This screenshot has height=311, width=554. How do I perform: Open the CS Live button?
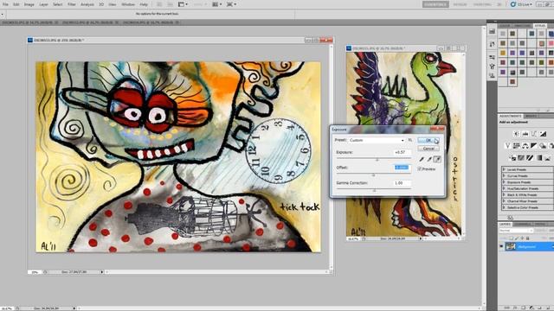tap(520, 4)
